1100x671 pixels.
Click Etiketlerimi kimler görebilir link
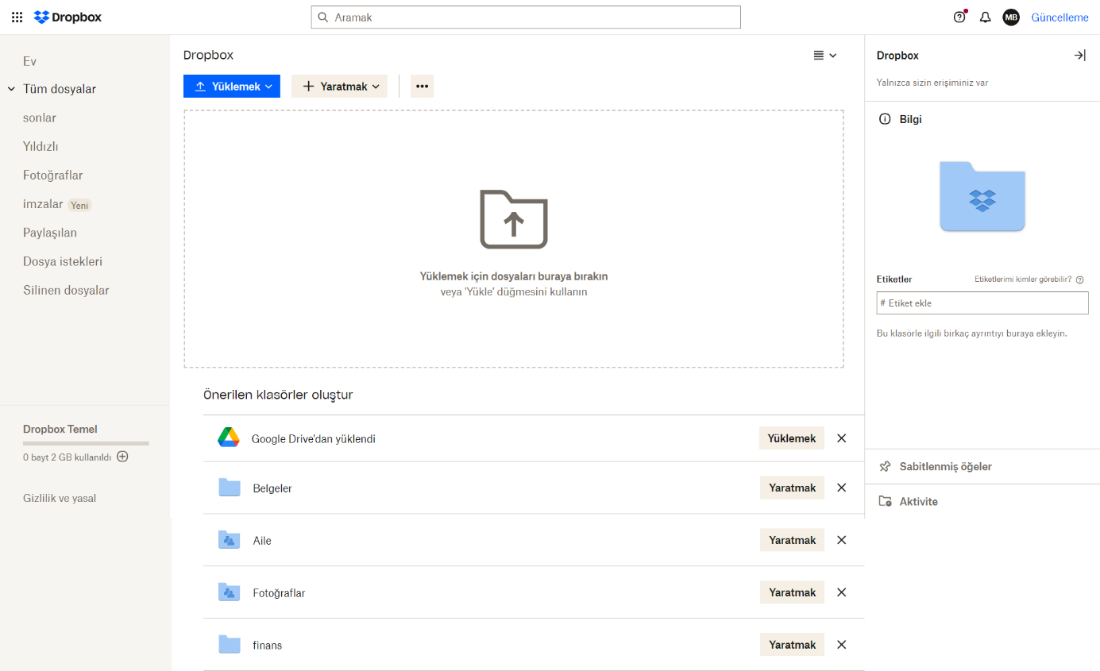click(x=1023, y=280)
